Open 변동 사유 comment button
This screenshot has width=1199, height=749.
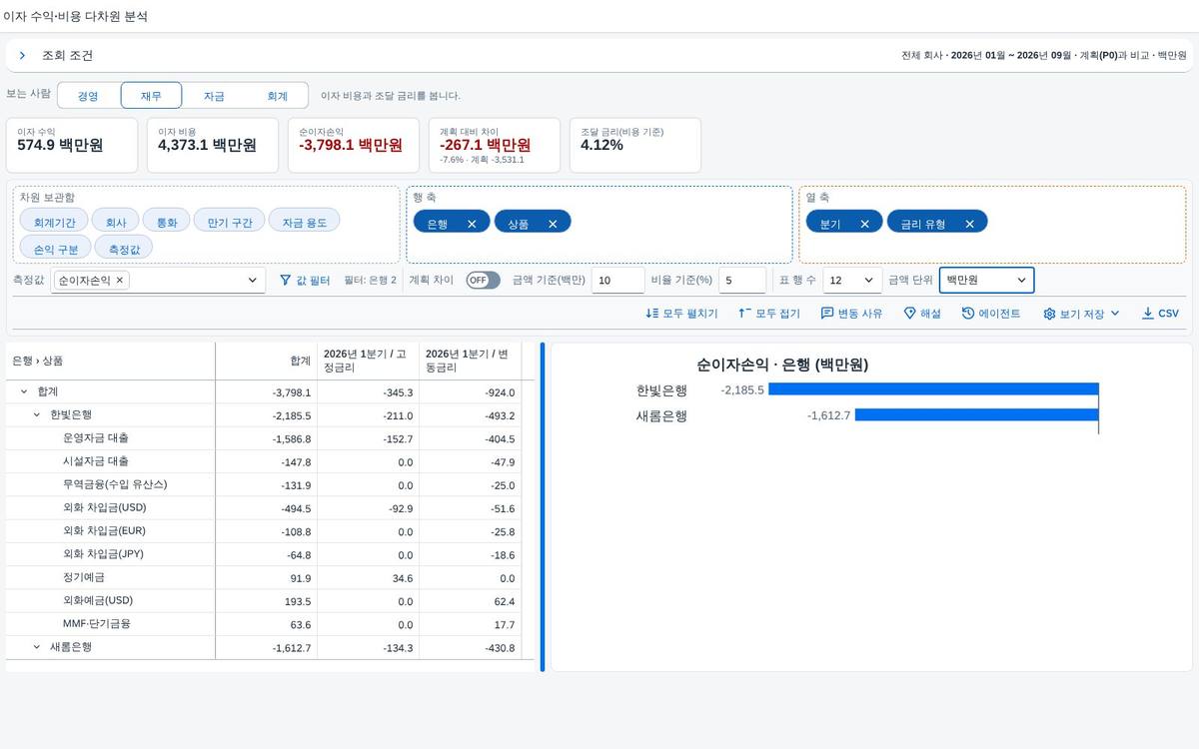[x=851, y=314]
